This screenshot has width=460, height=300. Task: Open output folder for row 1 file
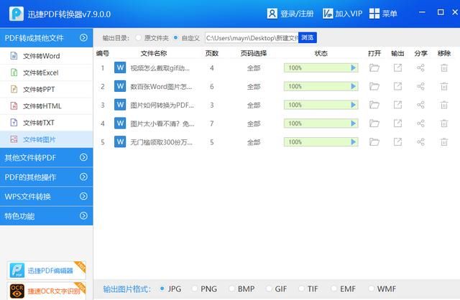click(x=374, y=68)
